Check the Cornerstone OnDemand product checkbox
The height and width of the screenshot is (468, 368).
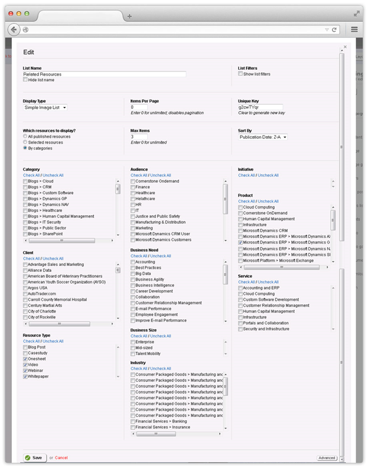(240, 213)
